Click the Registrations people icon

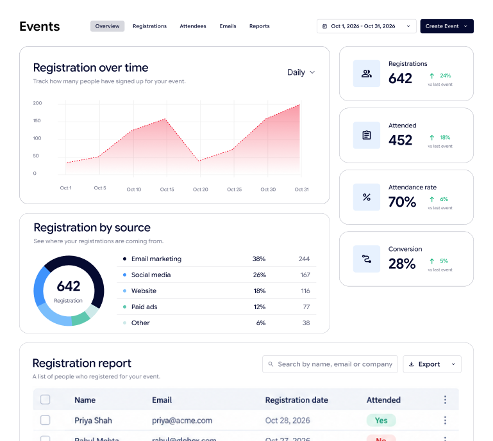coord(366,74)
